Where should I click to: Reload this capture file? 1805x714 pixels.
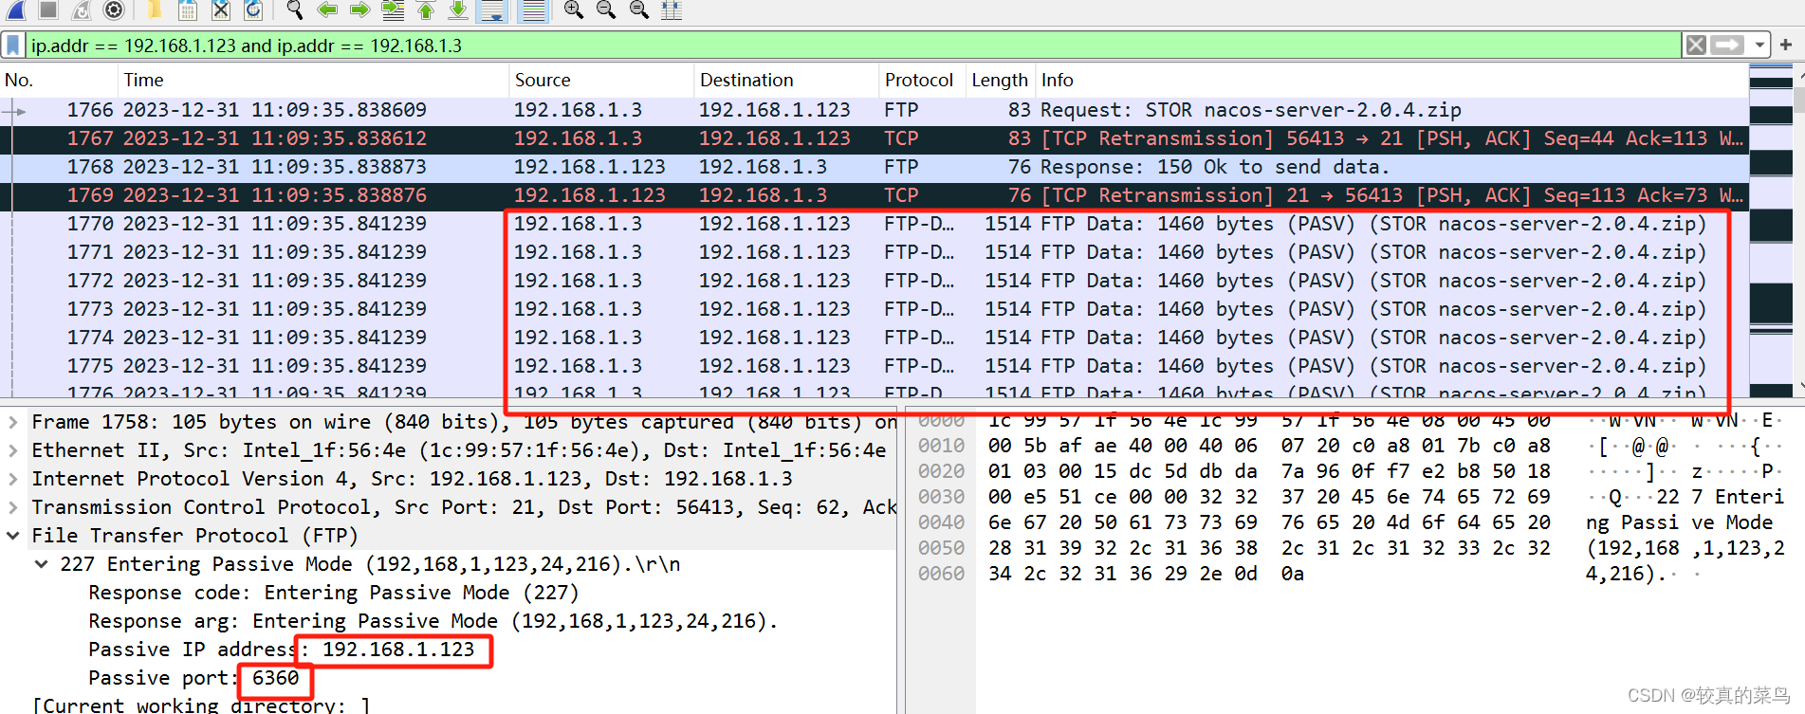[253, 9]
